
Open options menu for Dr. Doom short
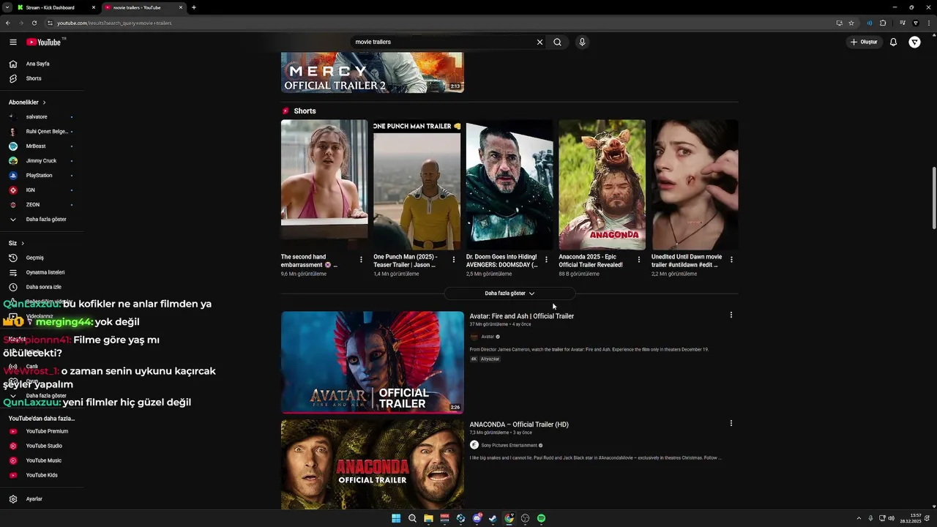click(x=546, y=260)
